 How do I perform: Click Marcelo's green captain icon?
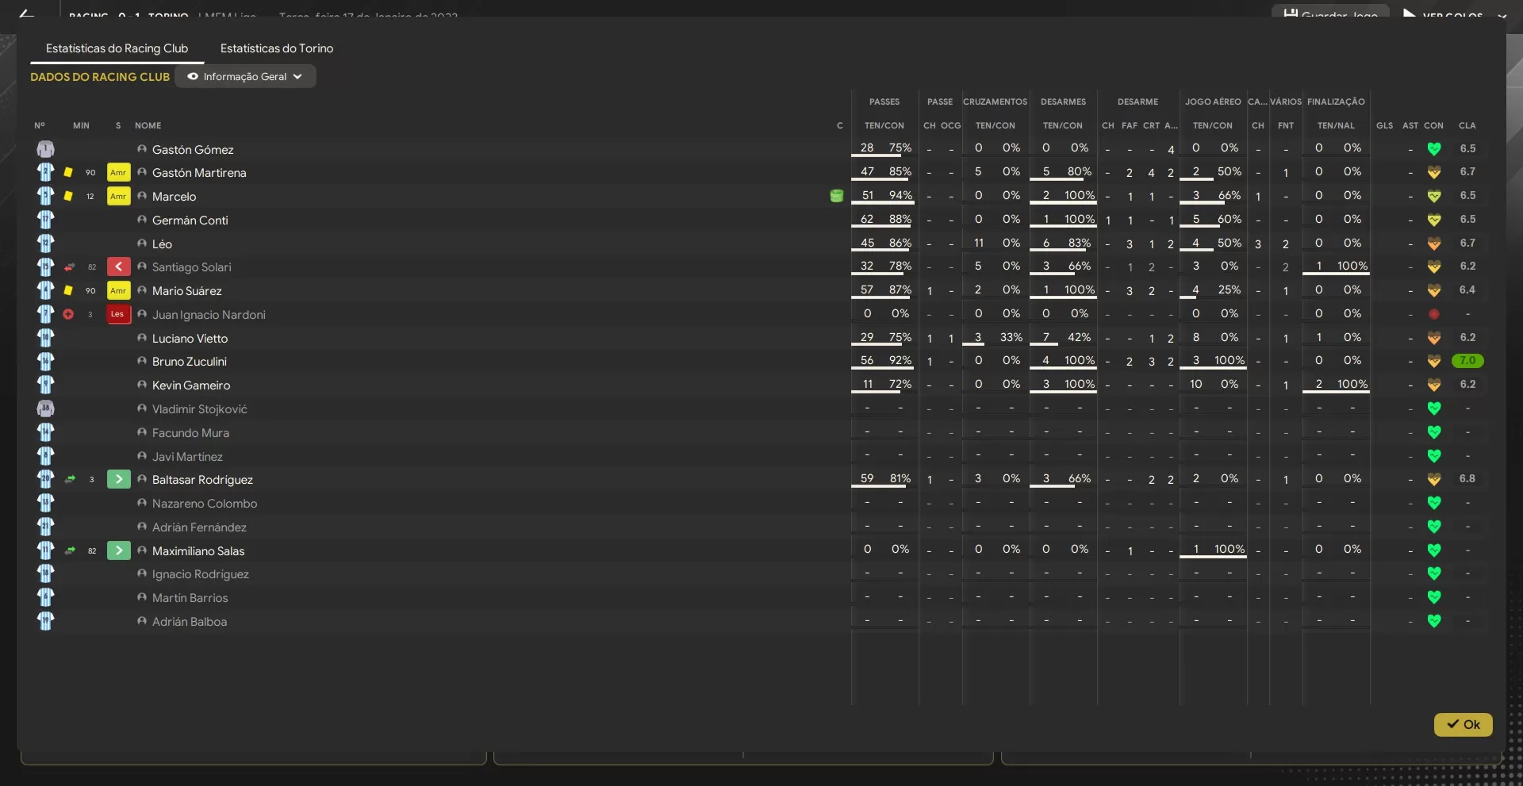(x=836, y=196)
